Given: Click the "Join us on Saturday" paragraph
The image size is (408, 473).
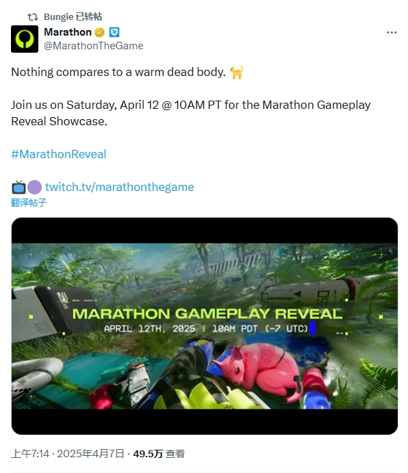Looking at the screenshot, I should pyautogui.click(x=191, y=113).
